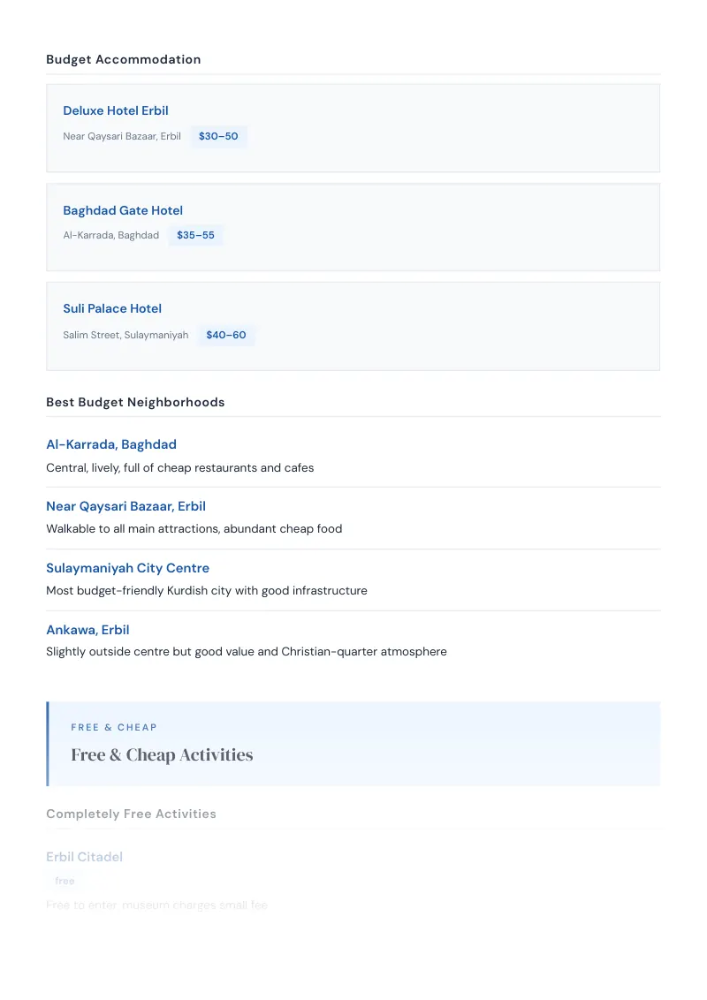Click the Completely Free Activities heading

[131, 814]
